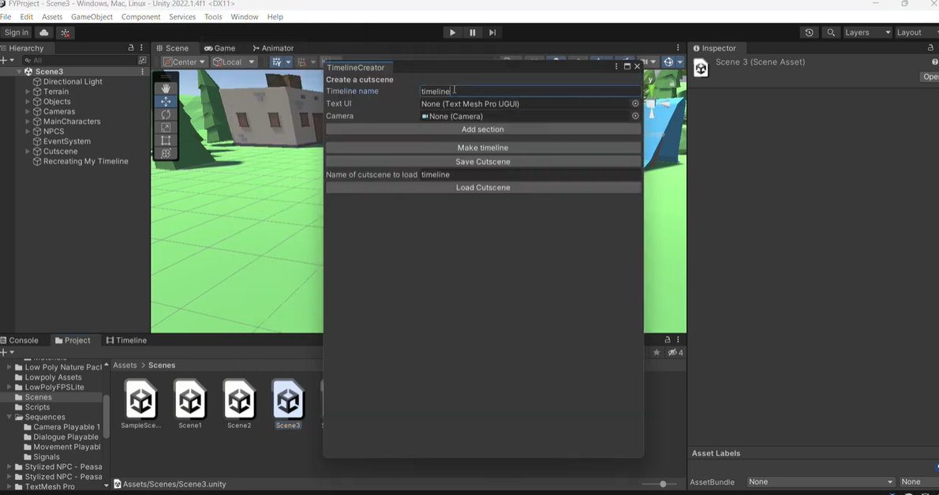Viewport: 939px width, 495px height.
Task: Open the Window menu
Action: (245, 17)
